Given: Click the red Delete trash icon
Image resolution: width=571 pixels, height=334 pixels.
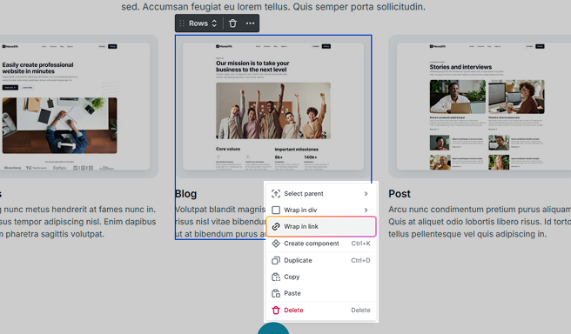Looking at the screenshot, I should click(x=276, y=310).
